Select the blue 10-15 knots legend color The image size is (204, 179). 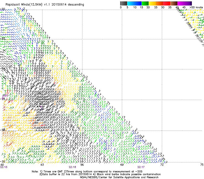(138, 3)
